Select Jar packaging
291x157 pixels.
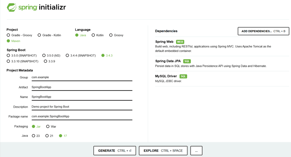[x=36, y=127]
